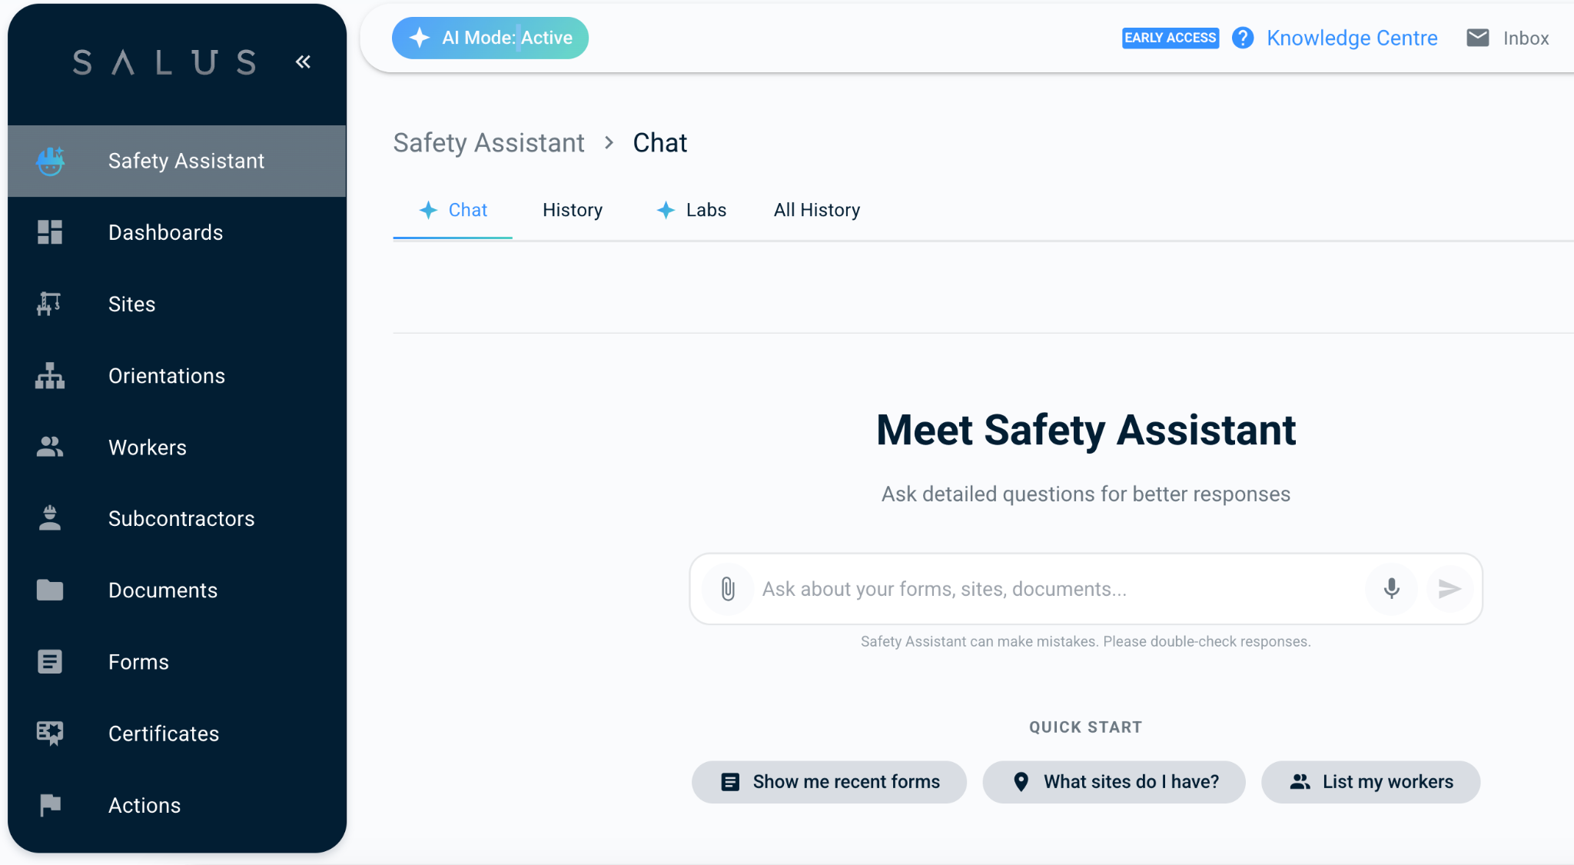Toggle the AI Mode: Active switch
1574x865 pixels.
pos(490,38)
